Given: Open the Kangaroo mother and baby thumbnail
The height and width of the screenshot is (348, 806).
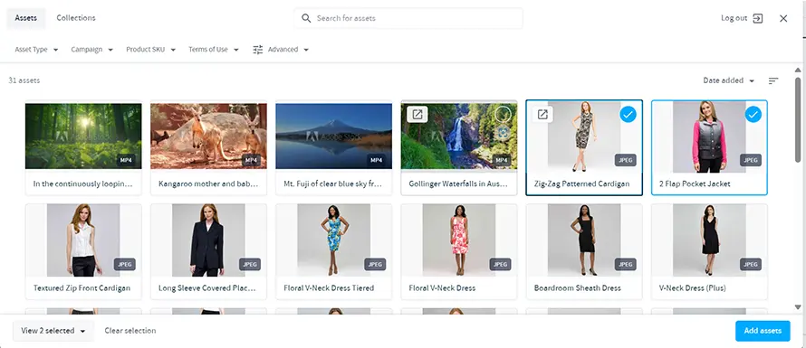Looking at the screenshot, I should (208, 136).
